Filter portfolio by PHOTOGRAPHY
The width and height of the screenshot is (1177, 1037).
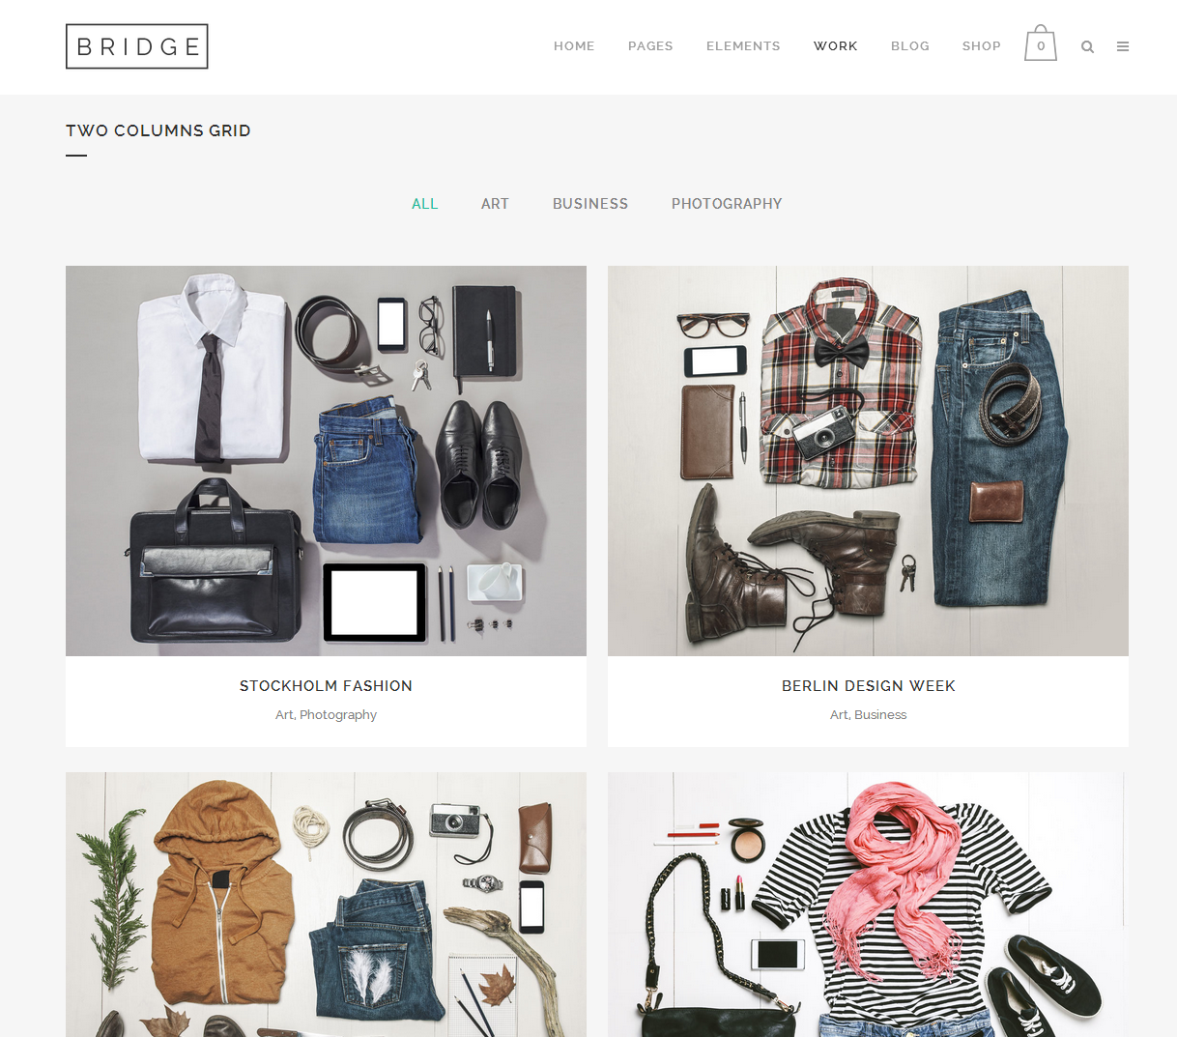[727, 204]
